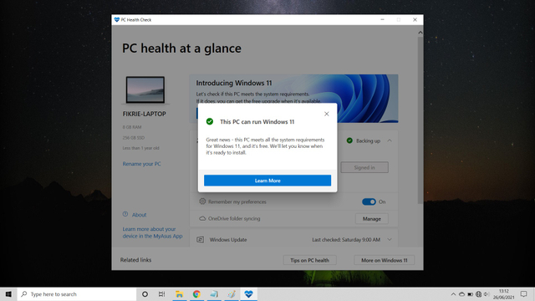Click the Signed in button
The width and height of the screenshot is (535, 301).
pyautogui.click(x=364, y=167)
